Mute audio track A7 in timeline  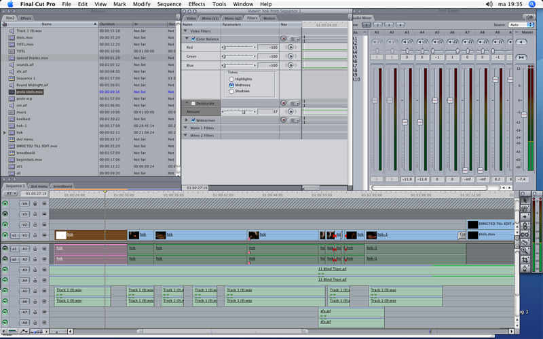(x=5, y=312)
